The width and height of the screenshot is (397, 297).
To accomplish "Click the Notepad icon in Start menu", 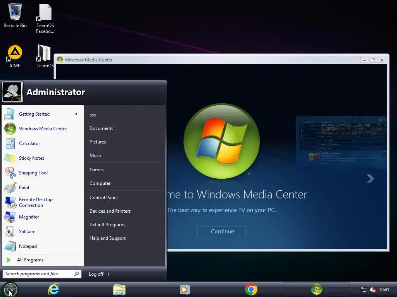I will click(10, 246).
